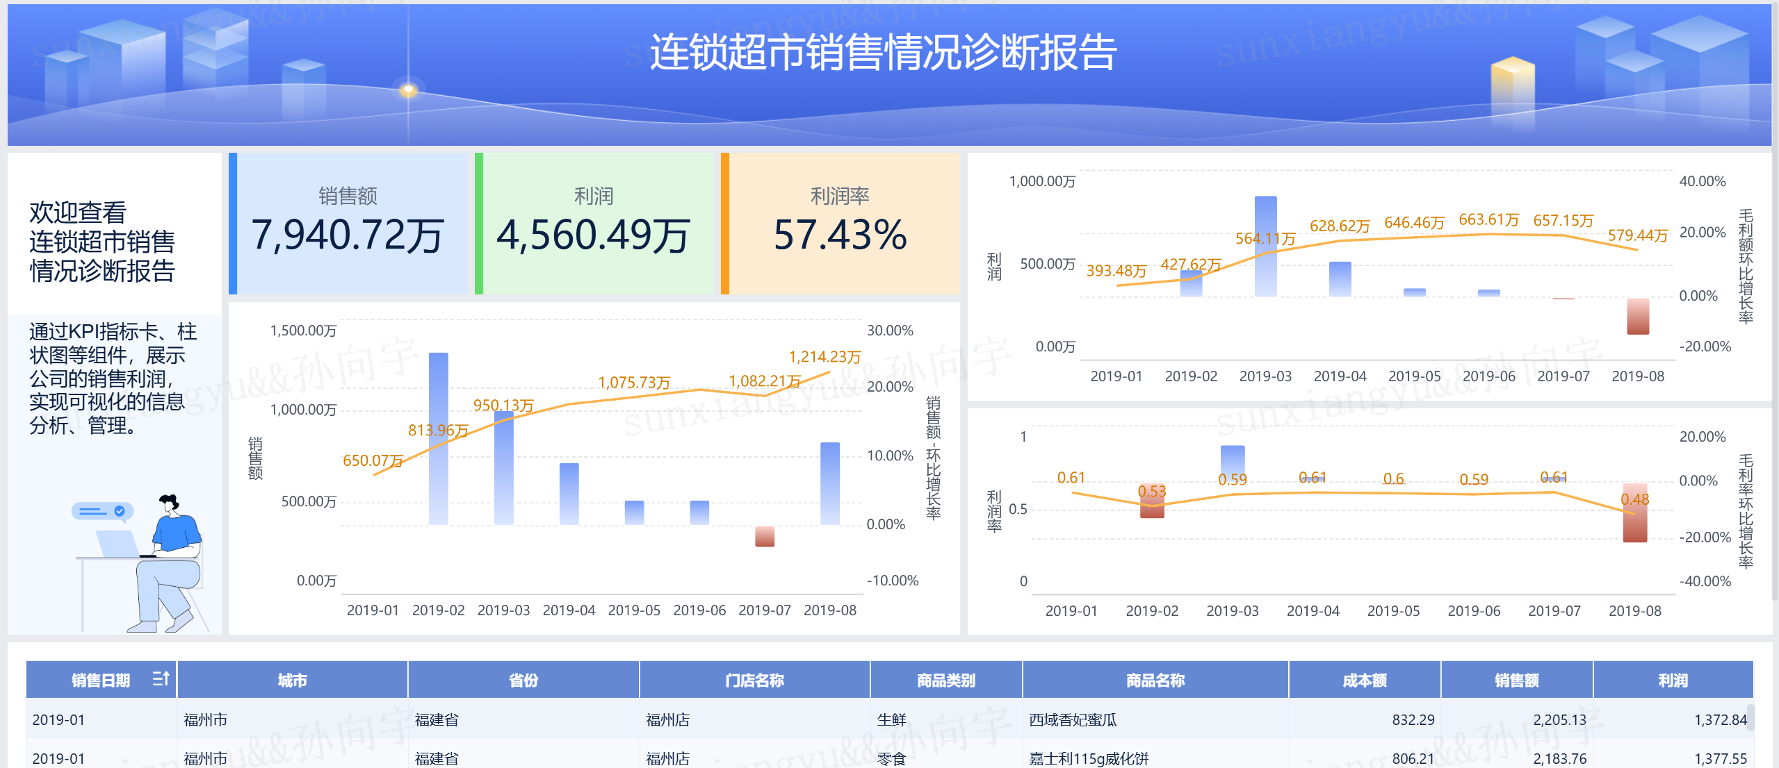Select the 商品名称 column header

coord(1155,681)
